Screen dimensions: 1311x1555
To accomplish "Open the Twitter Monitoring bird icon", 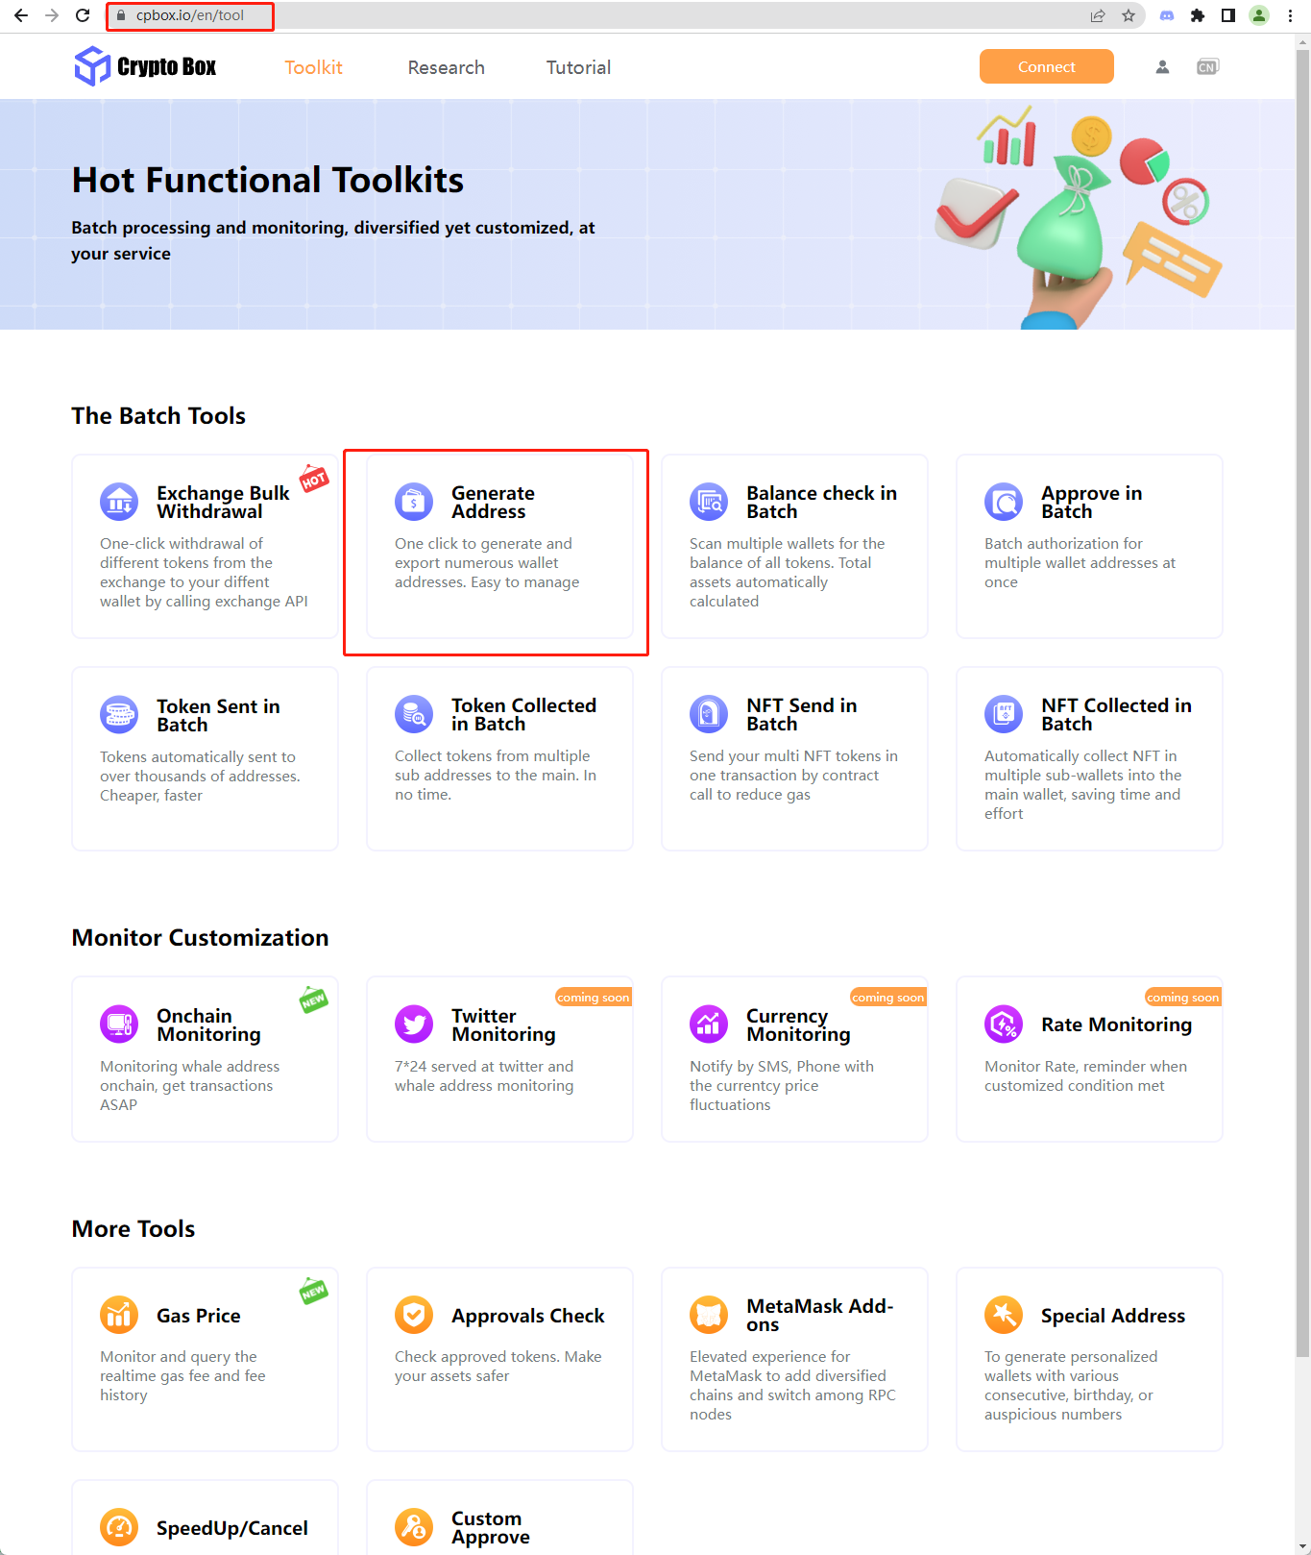I will 414,1024.
